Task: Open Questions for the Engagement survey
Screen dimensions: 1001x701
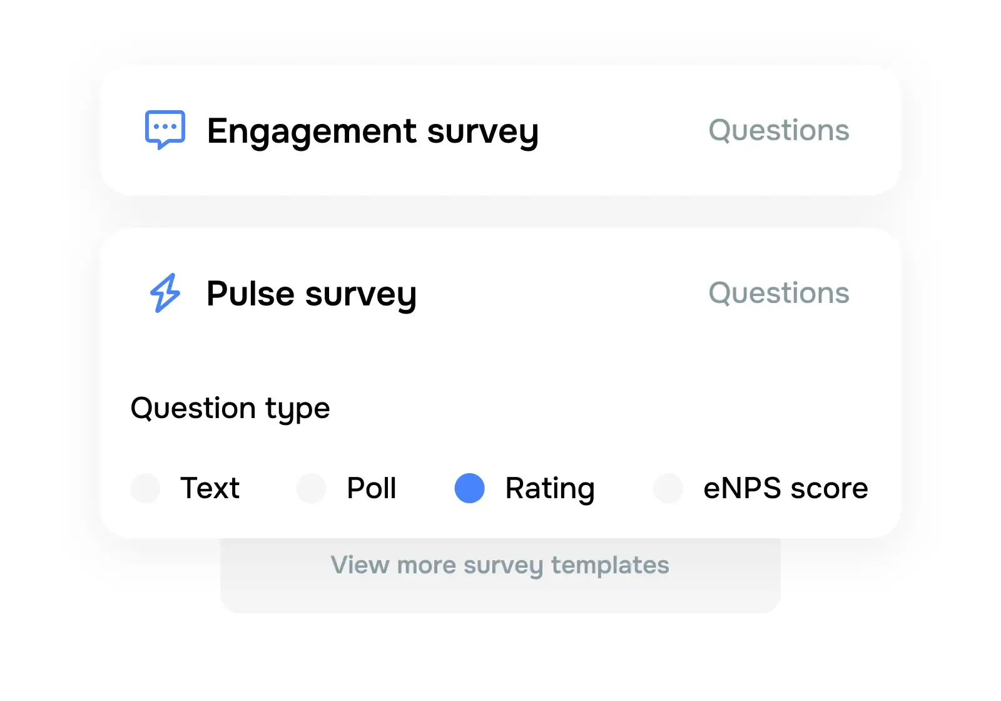Action: [779, 131]
